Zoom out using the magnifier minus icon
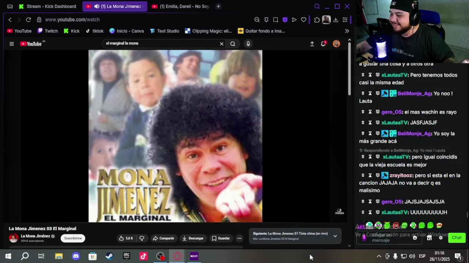Screen dimensions: 469x263 [x=257, y=20]
